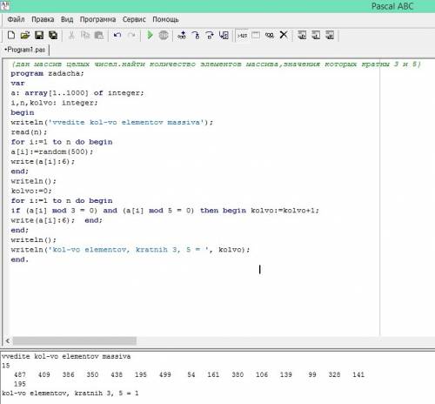
Task: Click the input value 15 in the output
Action: 6,366
